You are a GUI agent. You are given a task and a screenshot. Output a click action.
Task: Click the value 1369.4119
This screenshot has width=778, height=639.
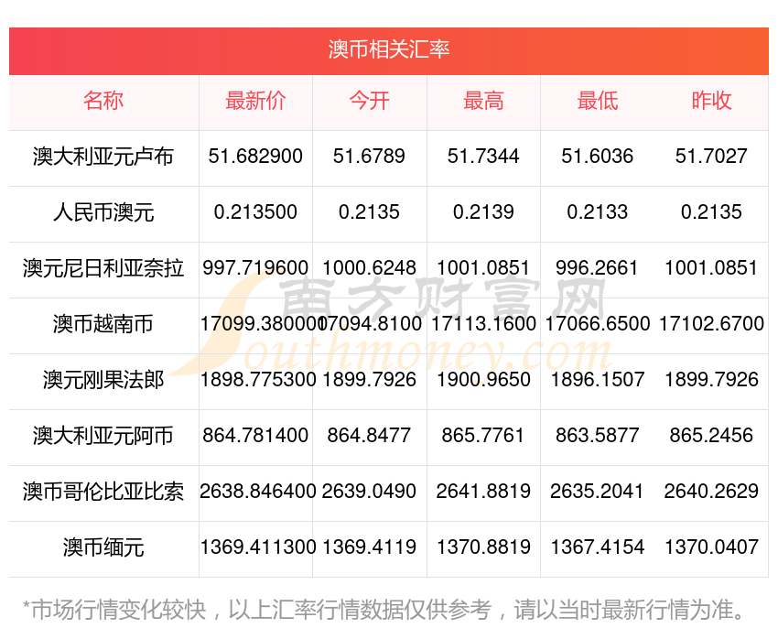pyautogui.click(x=369, y=547)
